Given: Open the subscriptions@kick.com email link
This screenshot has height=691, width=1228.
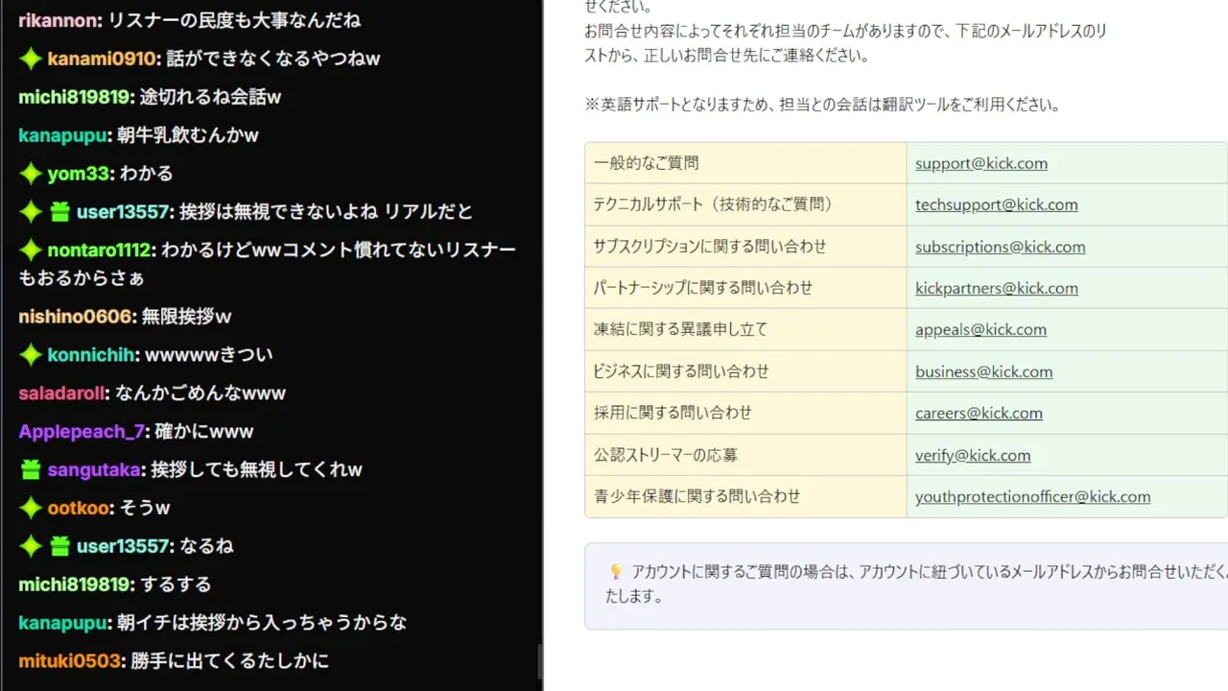Looking at the screenshot, I should 1000,247.
